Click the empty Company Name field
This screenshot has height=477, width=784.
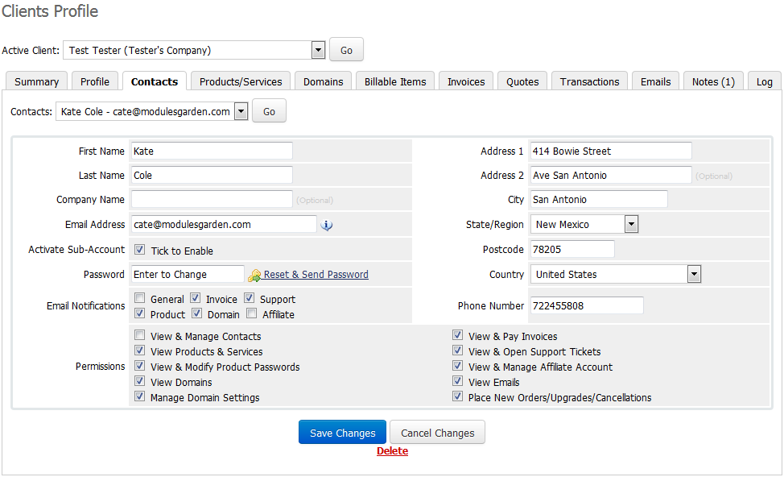[x=212, y=199]
